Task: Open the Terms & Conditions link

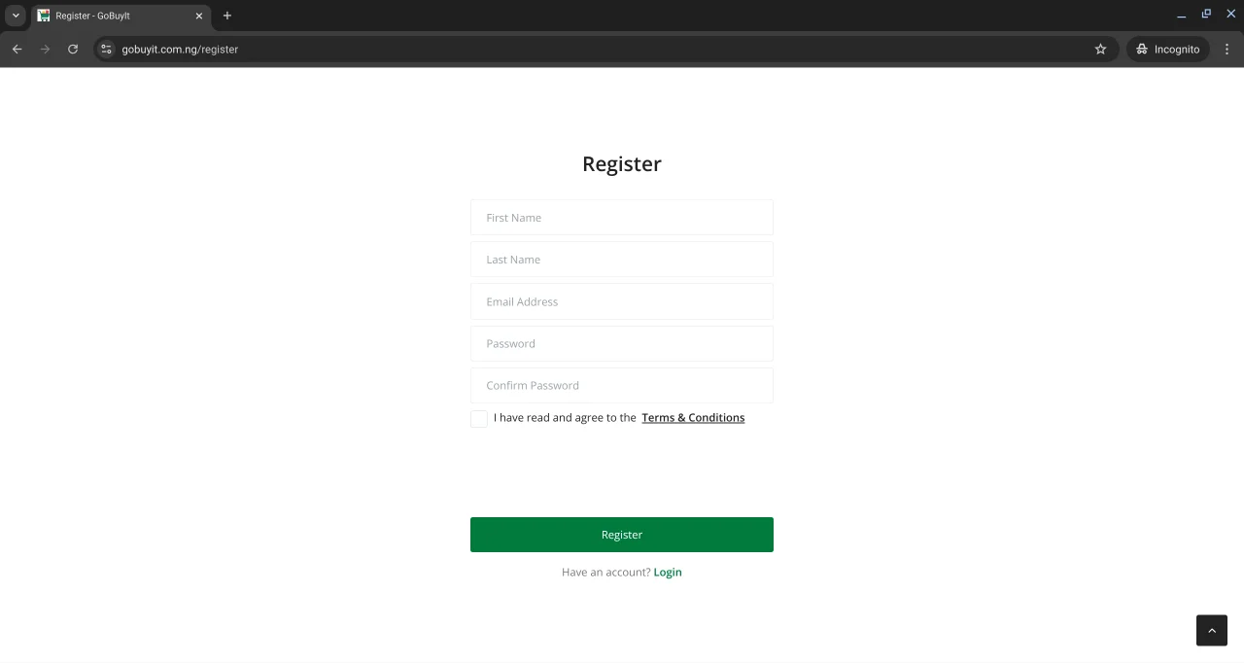Action: (x=693, y=418)
